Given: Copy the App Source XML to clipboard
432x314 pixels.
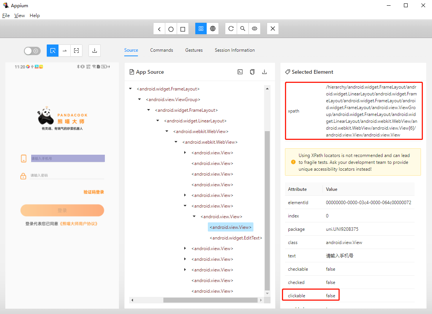Looking at the screenshot, I should (252, 72).
